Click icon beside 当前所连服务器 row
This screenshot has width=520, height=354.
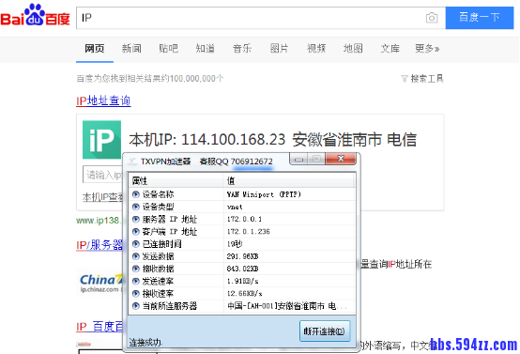136,306
